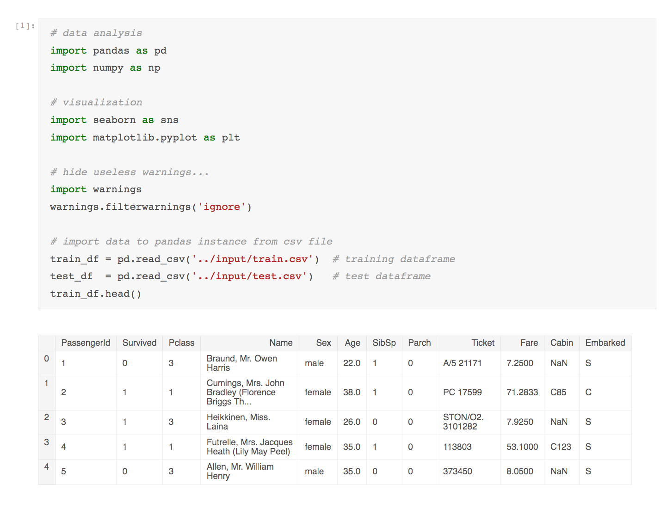
Task: Click fare value '53.1000'
Action: (x=522, y=447)
